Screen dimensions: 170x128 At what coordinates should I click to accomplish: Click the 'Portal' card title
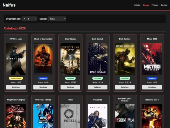71,100
